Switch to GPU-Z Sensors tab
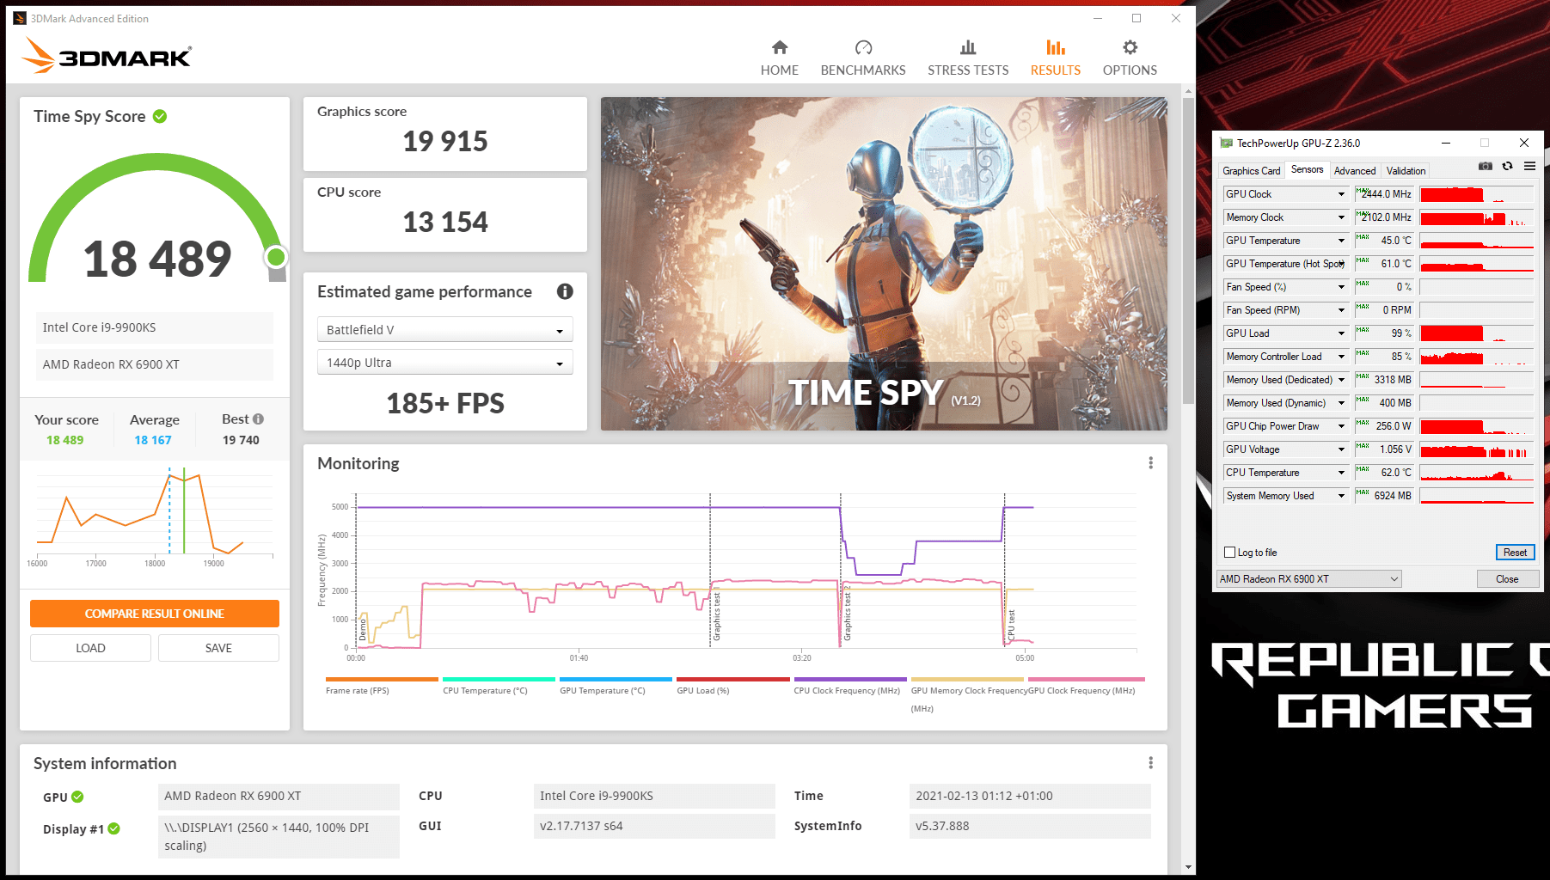The height and width of the screenshot is (880, 1550). click(x=1307, y=170)
